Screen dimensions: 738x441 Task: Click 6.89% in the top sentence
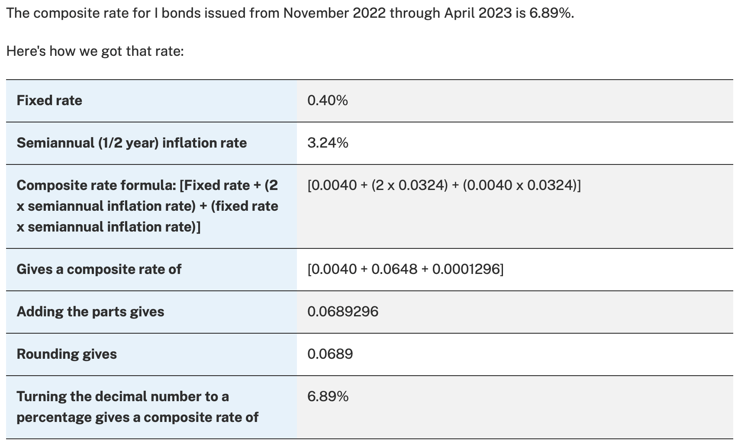(x=551, y=13)
